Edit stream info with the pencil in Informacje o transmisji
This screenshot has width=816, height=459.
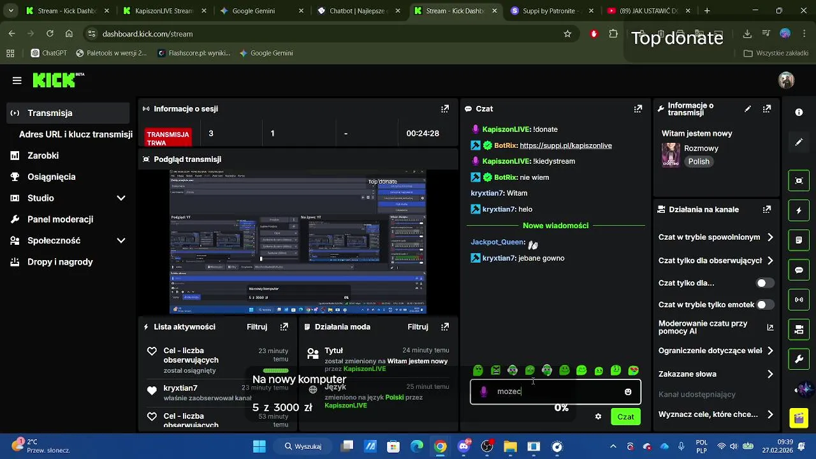(x=748, y=109)
